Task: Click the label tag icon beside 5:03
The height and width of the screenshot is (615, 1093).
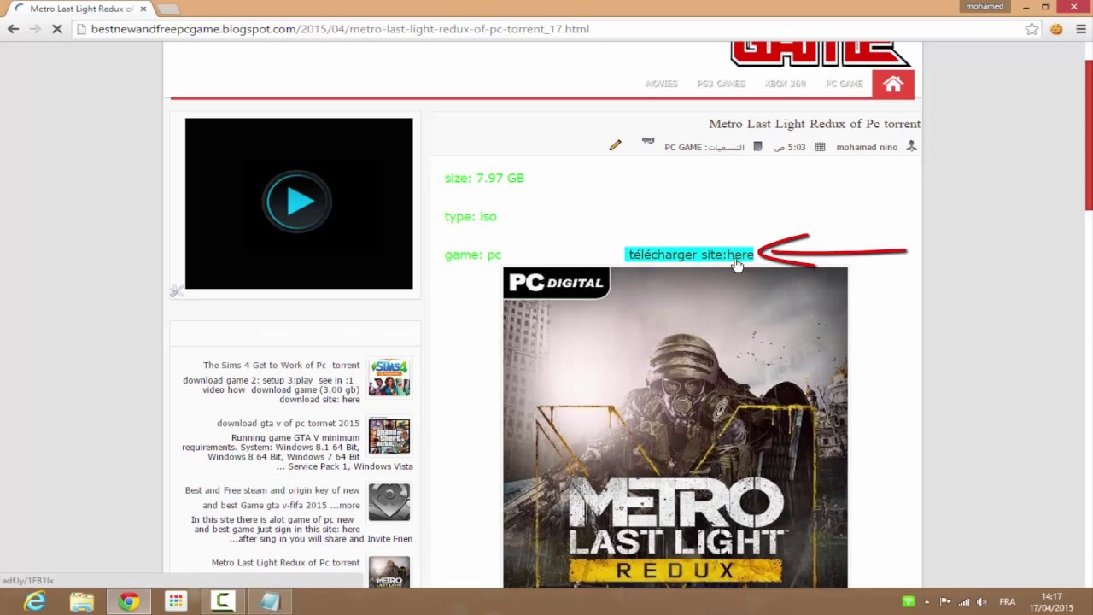Action: 758,147
